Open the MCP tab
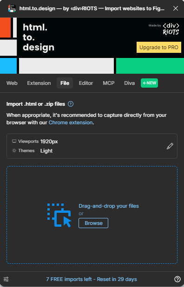The image size is (184, 287). (109, 83)
